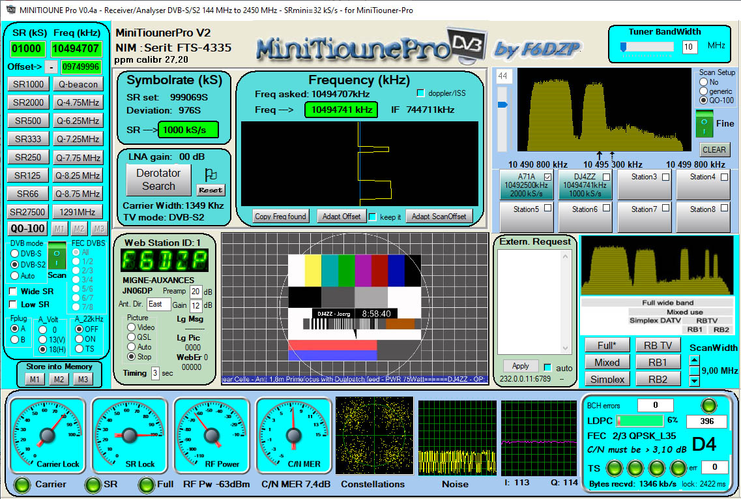Select the Station3 slot button

[645, 185]
